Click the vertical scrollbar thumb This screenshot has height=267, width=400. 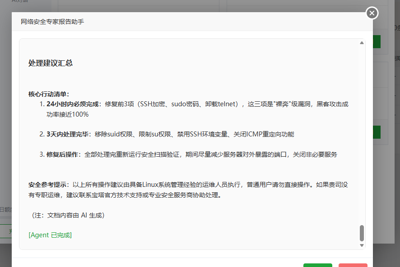click(361, 234)
